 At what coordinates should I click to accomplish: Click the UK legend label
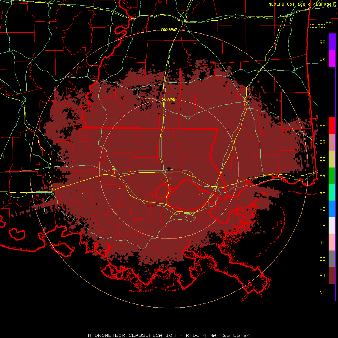[323, 59]
